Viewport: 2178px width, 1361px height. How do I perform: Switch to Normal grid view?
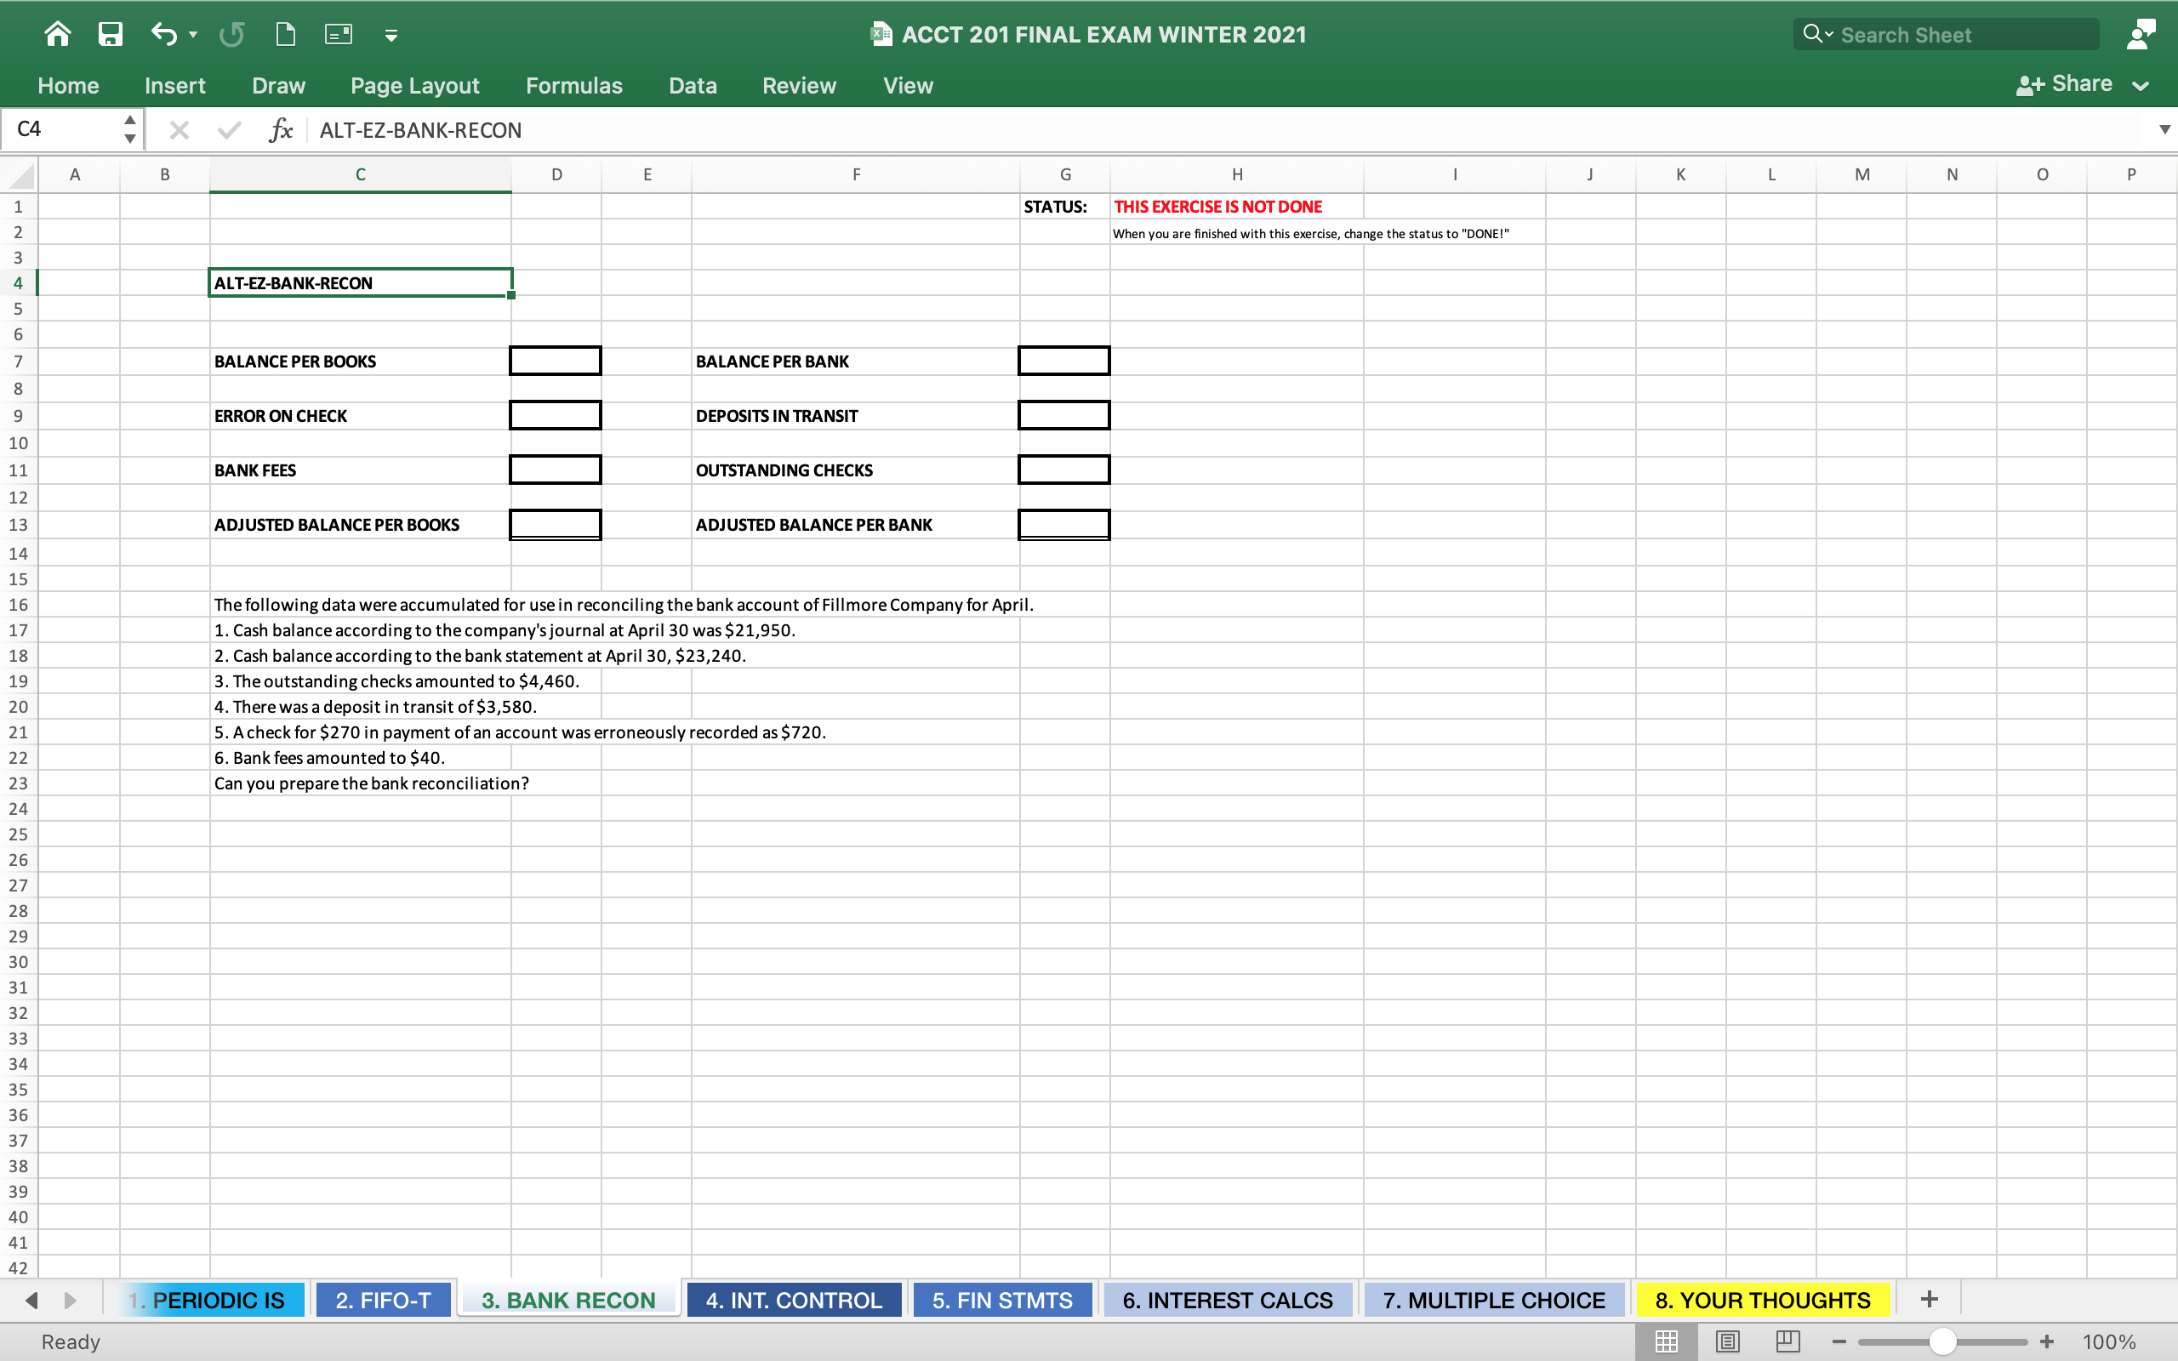pos(1666,1341)
